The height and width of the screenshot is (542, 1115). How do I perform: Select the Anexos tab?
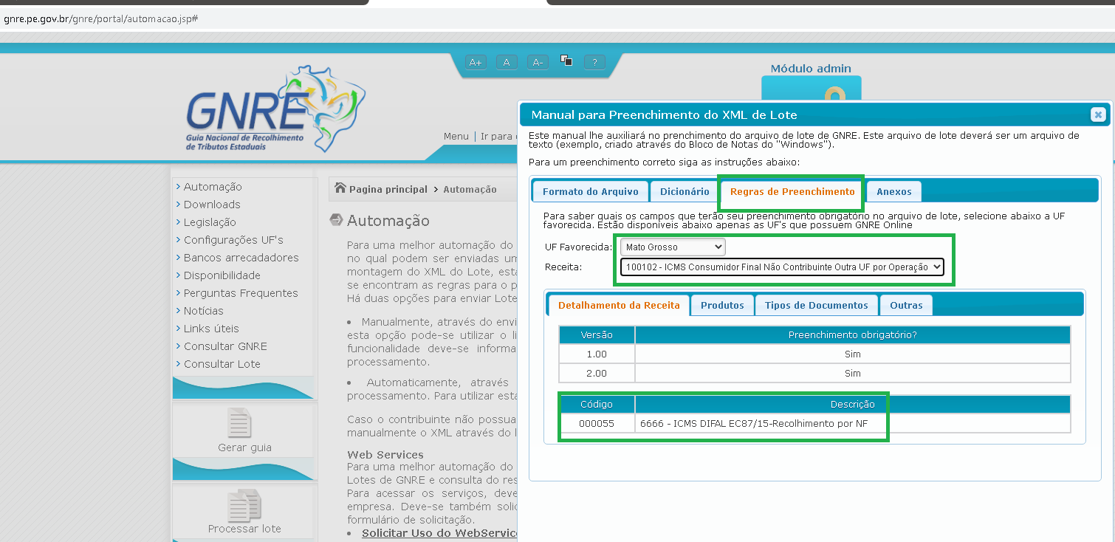[x=893, y=191]
